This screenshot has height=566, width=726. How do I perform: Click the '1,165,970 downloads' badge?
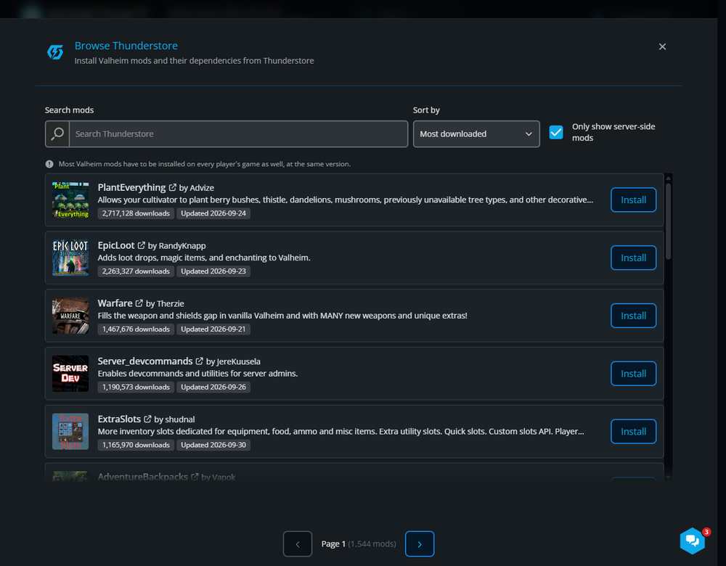tap(136, 445)
